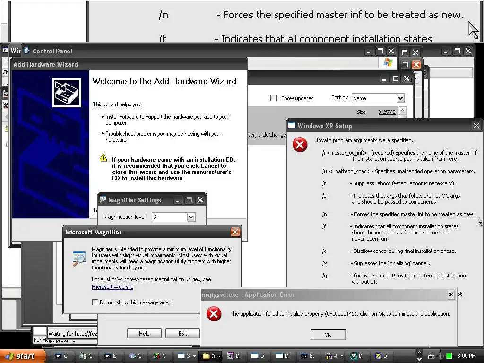Open the third taskbar 'D' window item
Image resolution: width=484 pixels, height=363 pixels.
pos(283,356)
